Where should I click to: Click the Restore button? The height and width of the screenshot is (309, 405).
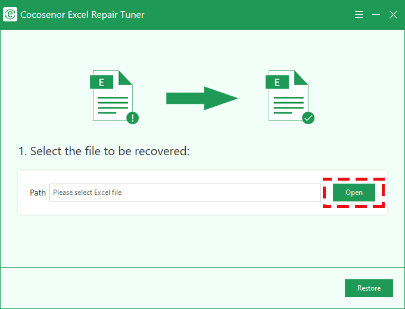click(x=369, y=288)
